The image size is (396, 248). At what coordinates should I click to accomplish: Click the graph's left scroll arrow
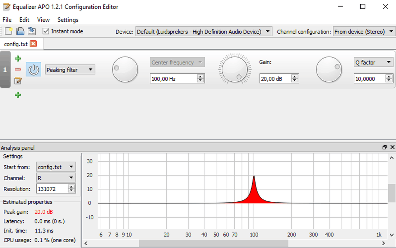click(x=86, y=243)
